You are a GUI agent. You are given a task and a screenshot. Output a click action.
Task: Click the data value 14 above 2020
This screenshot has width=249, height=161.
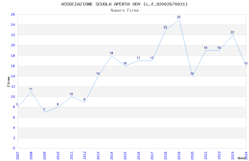tap(192, 73)
